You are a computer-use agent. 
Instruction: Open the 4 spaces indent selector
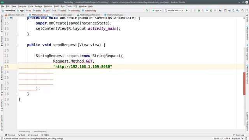coord(236,138)
